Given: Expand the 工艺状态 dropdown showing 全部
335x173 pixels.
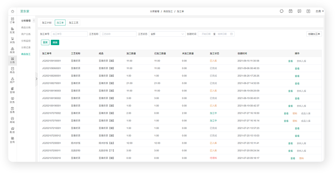Looking at the screenshot, I should (x=167, y=34).
